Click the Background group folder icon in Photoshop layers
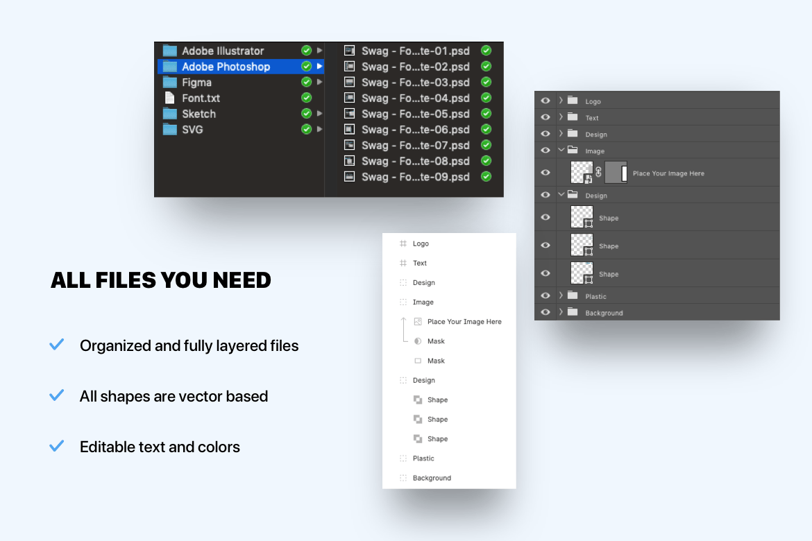The height and width of the screenshot is (541, 812). [x=573, y=312]
